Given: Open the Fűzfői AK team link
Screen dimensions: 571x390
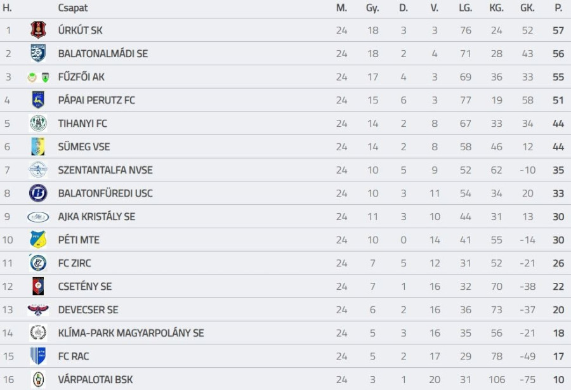Looking at the screenshot, I should pos(81,77).
